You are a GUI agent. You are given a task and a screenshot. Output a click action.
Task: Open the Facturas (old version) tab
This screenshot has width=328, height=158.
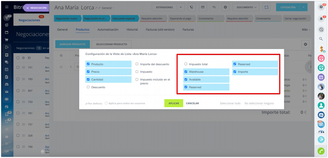(160, 29)
